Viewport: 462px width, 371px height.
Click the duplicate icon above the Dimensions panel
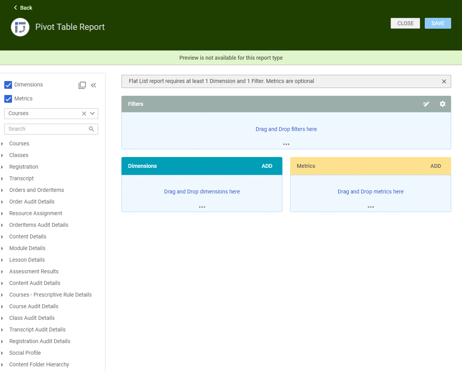point(82,85)
